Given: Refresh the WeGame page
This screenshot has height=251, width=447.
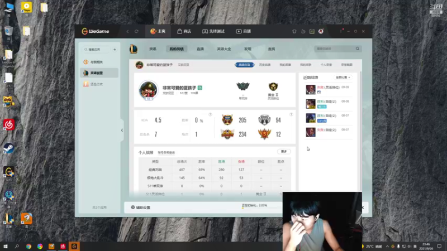Looking at the screenshot, I should pos(136,31).
